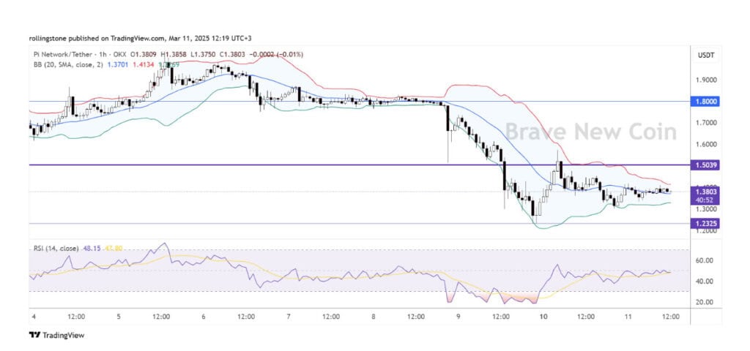Click the day 11 label on the time axis

click(x=628, y=317)
